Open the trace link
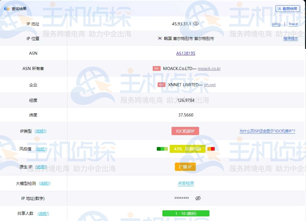306x221 pixels. pos(293,24)
